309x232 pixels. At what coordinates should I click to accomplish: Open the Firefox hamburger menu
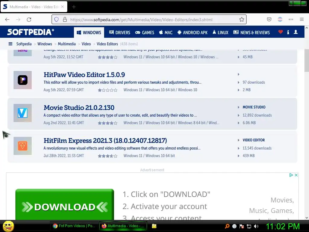click(x=302, y=19)
